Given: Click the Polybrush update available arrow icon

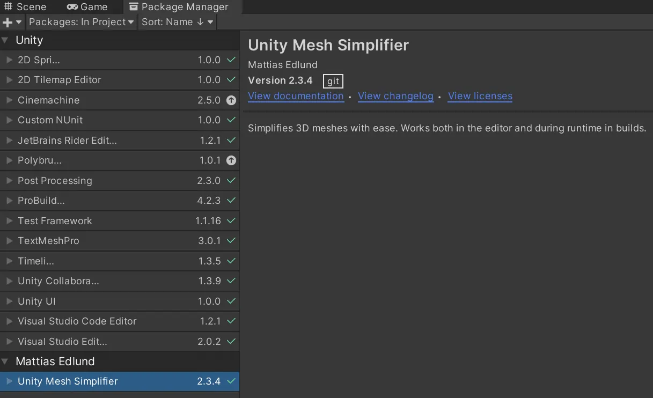Looking at the screenshot, I should pyautogui.click(x=231, y=160).
